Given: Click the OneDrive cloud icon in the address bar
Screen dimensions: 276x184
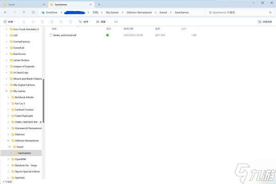Looking at the screenshot, I should pos(43,12).
